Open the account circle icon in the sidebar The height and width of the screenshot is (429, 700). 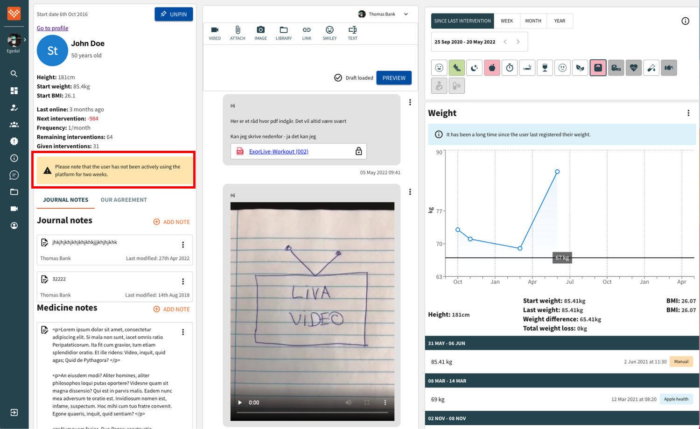click(x=14, y=225)
